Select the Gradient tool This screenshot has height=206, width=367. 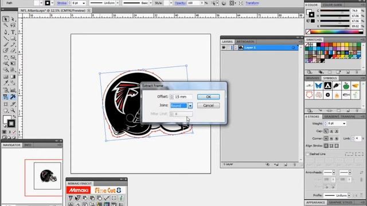[13, 77]
